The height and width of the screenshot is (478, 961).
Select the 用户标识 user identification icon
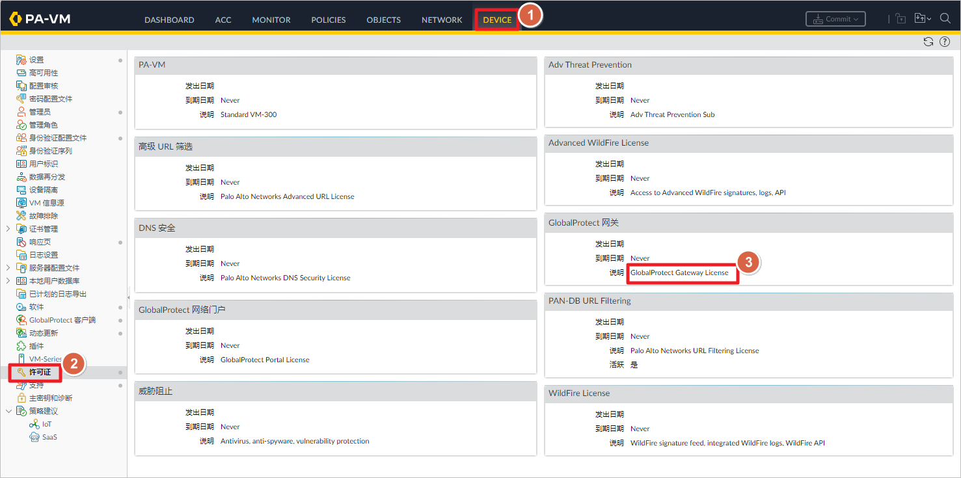[21, 164]
